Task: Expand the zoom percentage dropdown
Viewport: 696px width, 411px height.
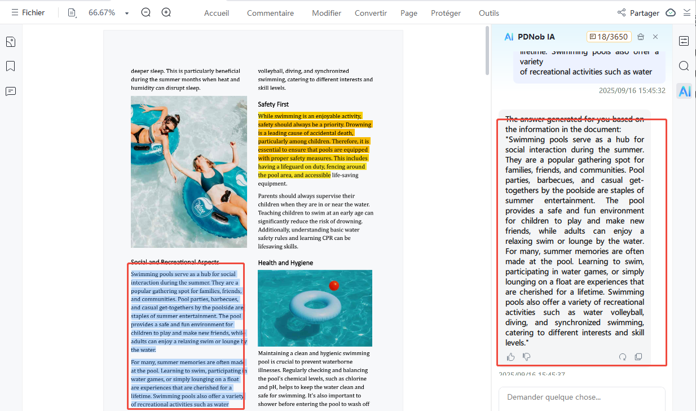Action: point(127,13)
